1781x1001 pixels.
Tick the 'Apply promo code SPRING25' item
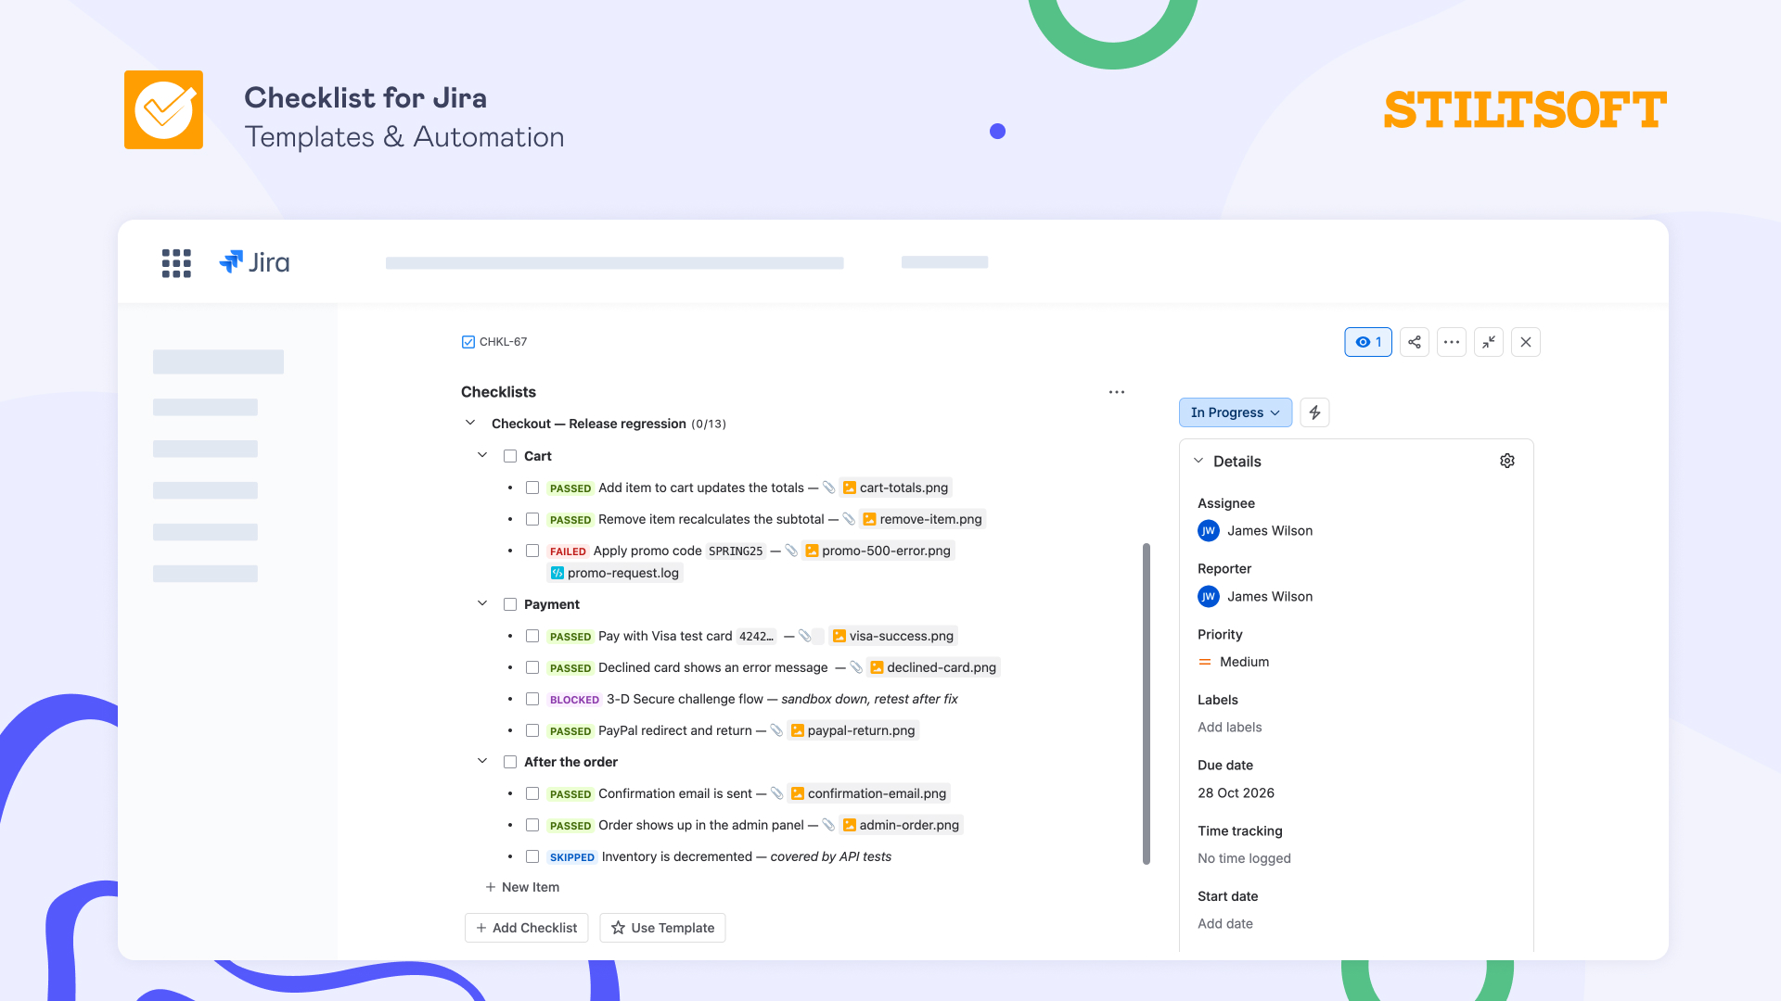click(532, 551)
